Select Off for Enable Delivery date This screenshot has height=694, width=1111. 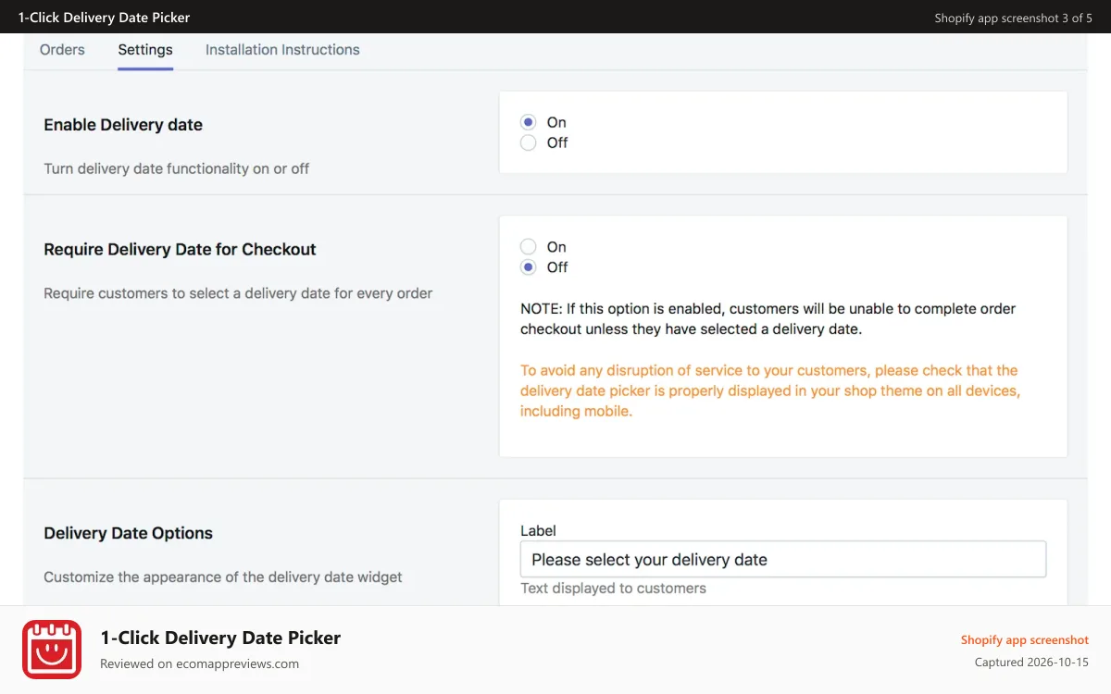pos(529,143)
